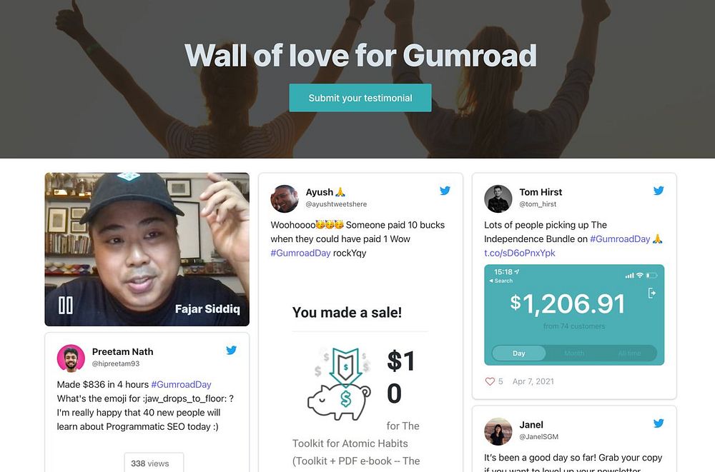Open #GumroadDay hashtag in Ayush's tweet
The image size is (715, 472).
pos(300,253)
